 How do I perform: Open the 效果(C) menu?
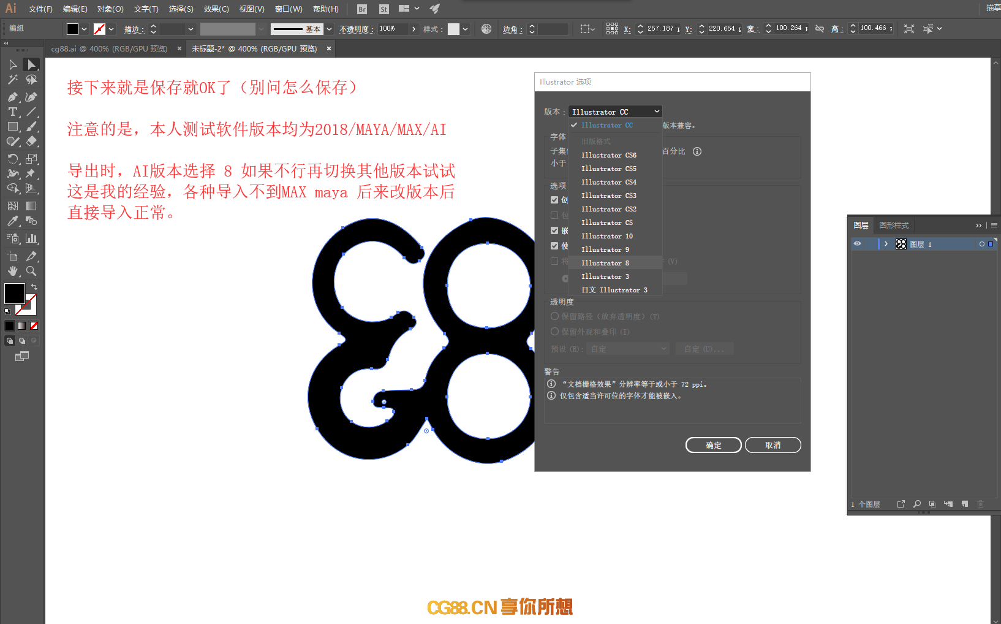coord(216,9)
